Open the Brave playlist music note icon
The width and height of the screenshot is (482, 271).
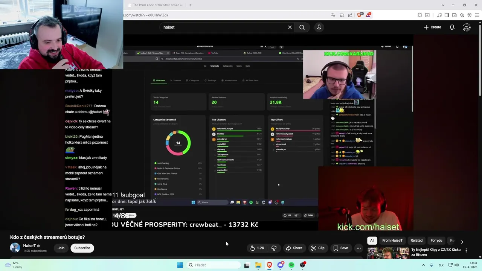439,15
